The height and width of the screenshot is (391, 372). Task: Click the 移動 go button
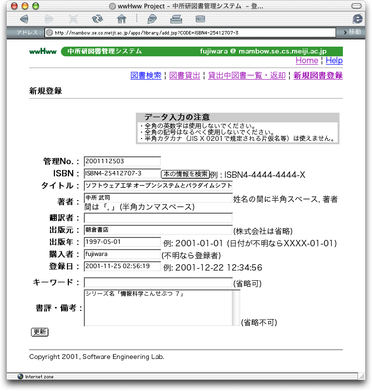coord(353,32)
